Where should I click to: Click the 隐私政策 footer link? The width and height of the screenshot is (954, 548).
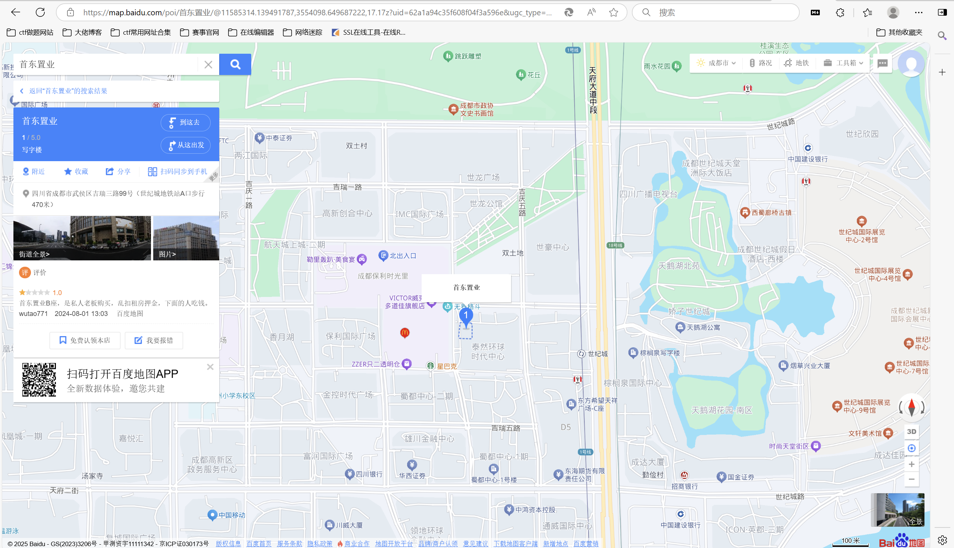(x=320, y=544)
